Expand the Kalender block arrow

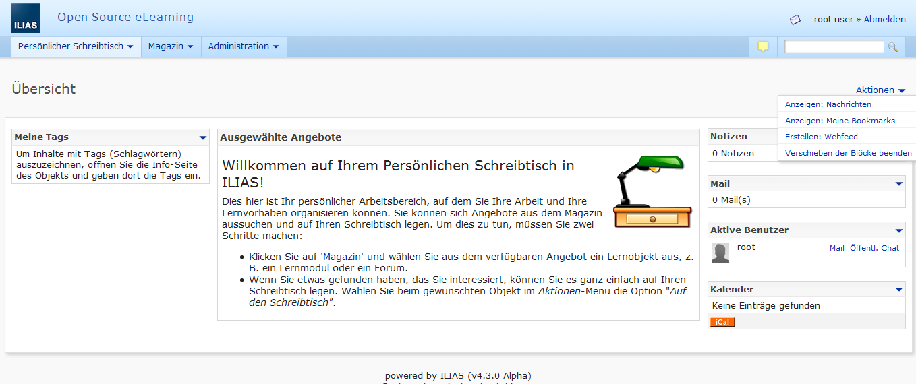tap(898, 290)
